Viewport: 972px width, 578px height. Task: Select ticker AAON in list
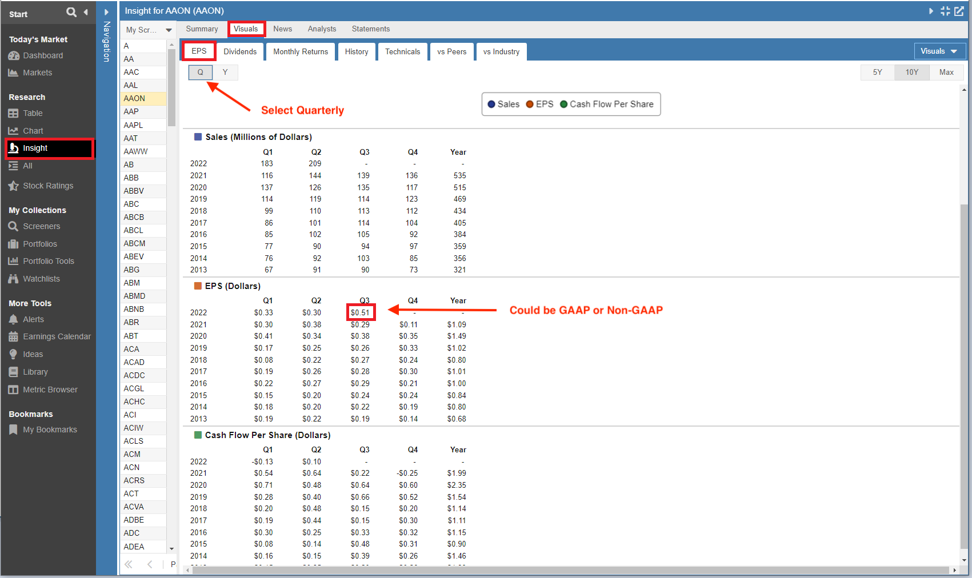pyautogui.click(x=143, y=99)
